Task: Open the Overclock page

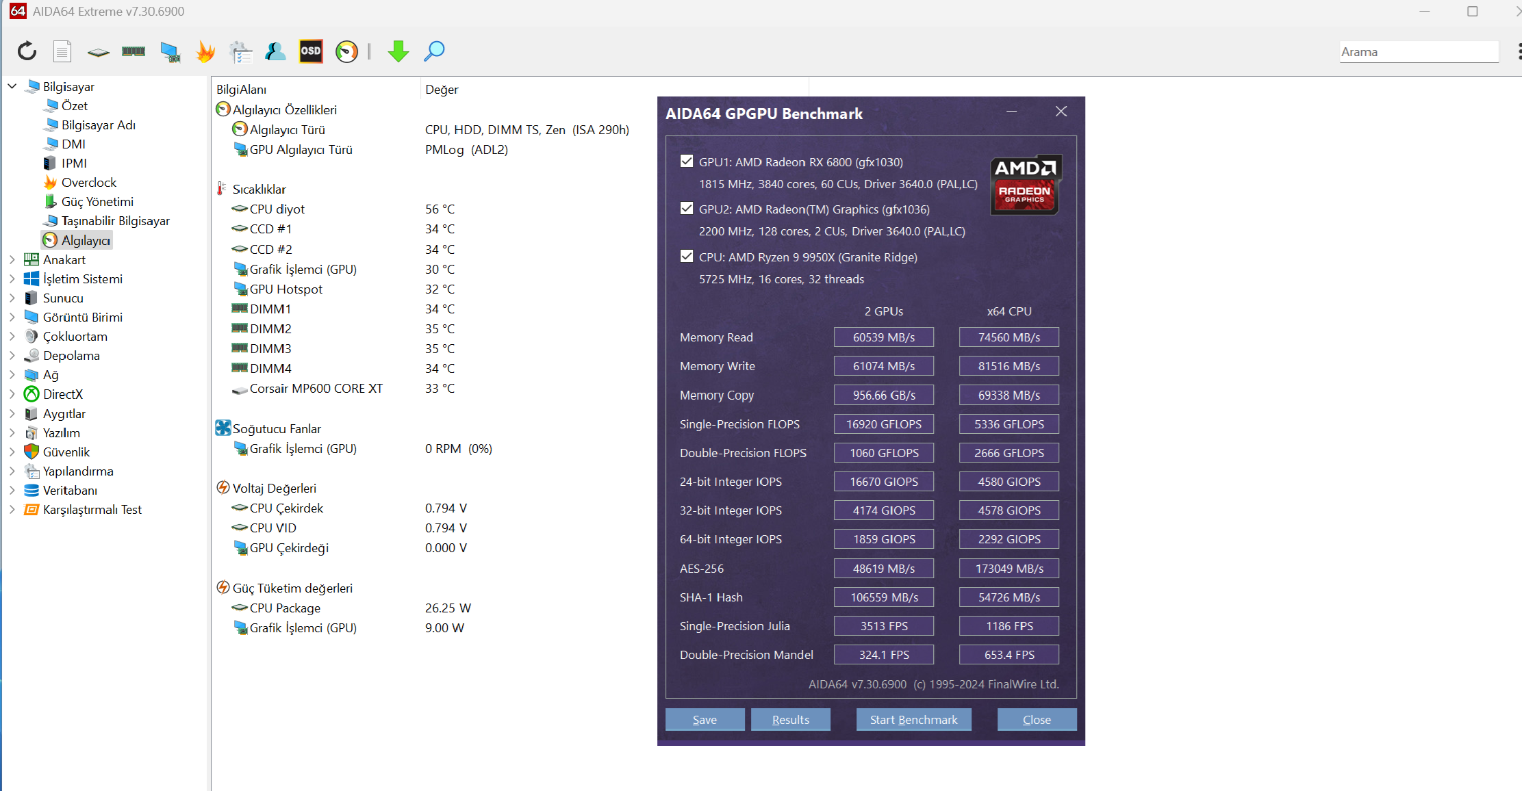Action: pos(89,182)
